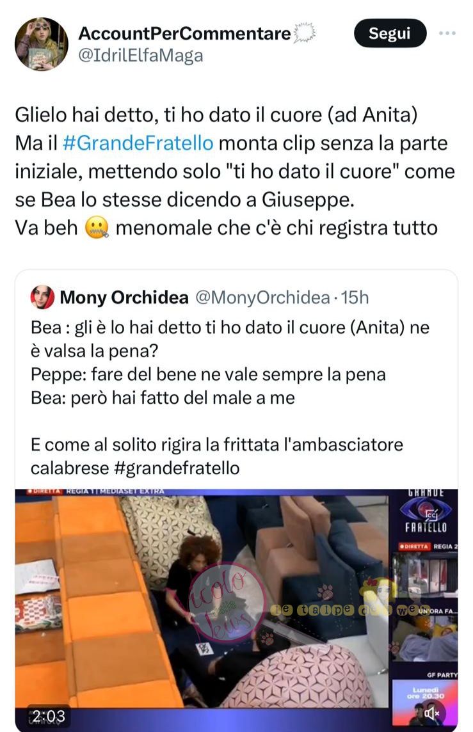Open the #GrandeFratello hashtag link
473x732 pixels.
[138, 143]
